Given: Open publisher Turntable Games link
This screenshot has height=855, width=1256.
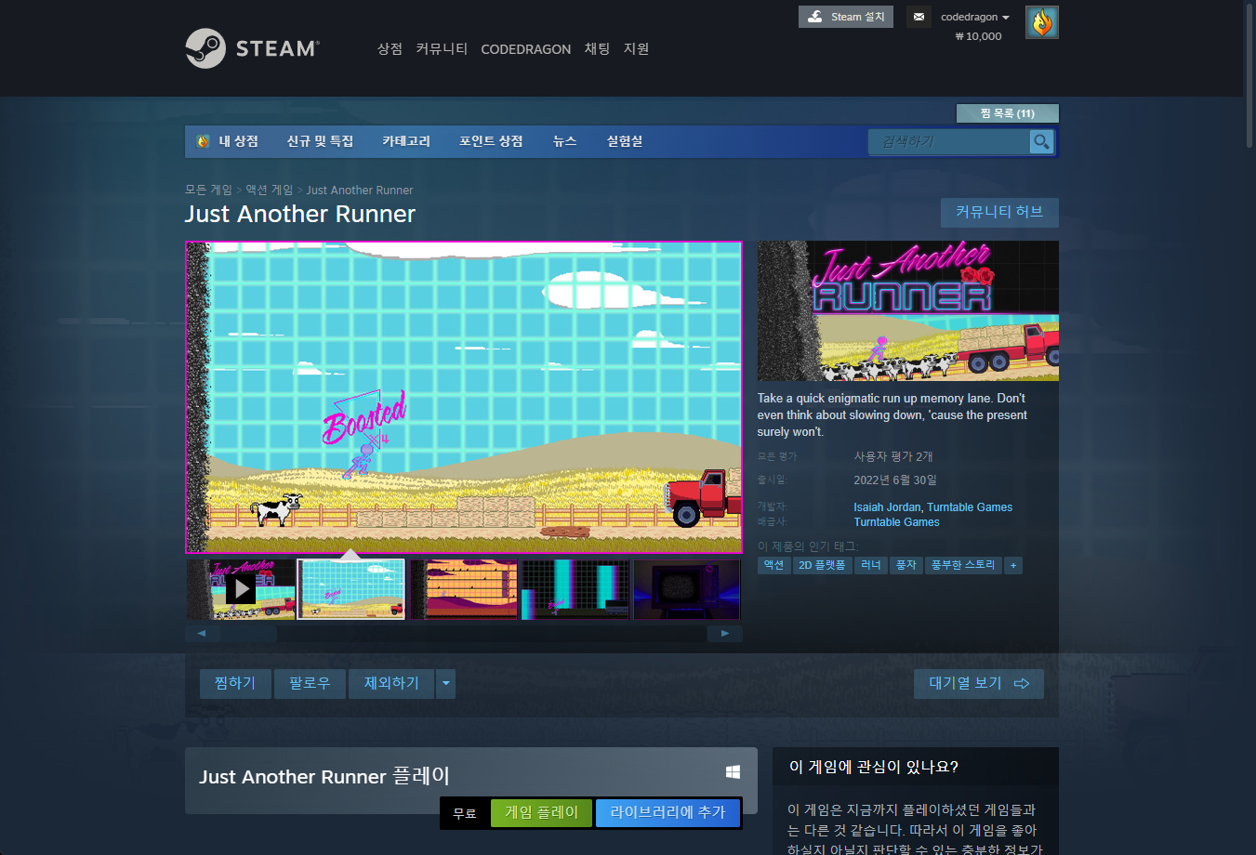Looking at the screenshot, I should pyautogui.click(x=896, y=522).
